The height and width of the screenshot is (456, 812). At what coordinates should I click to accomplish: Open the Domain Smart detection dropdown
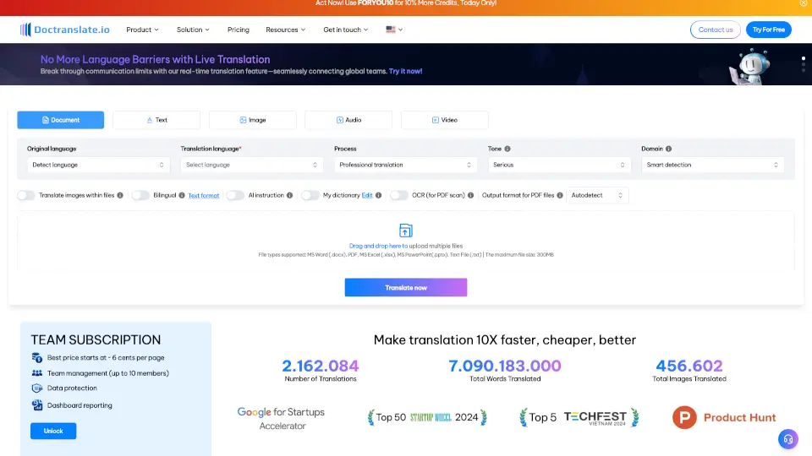712,165
